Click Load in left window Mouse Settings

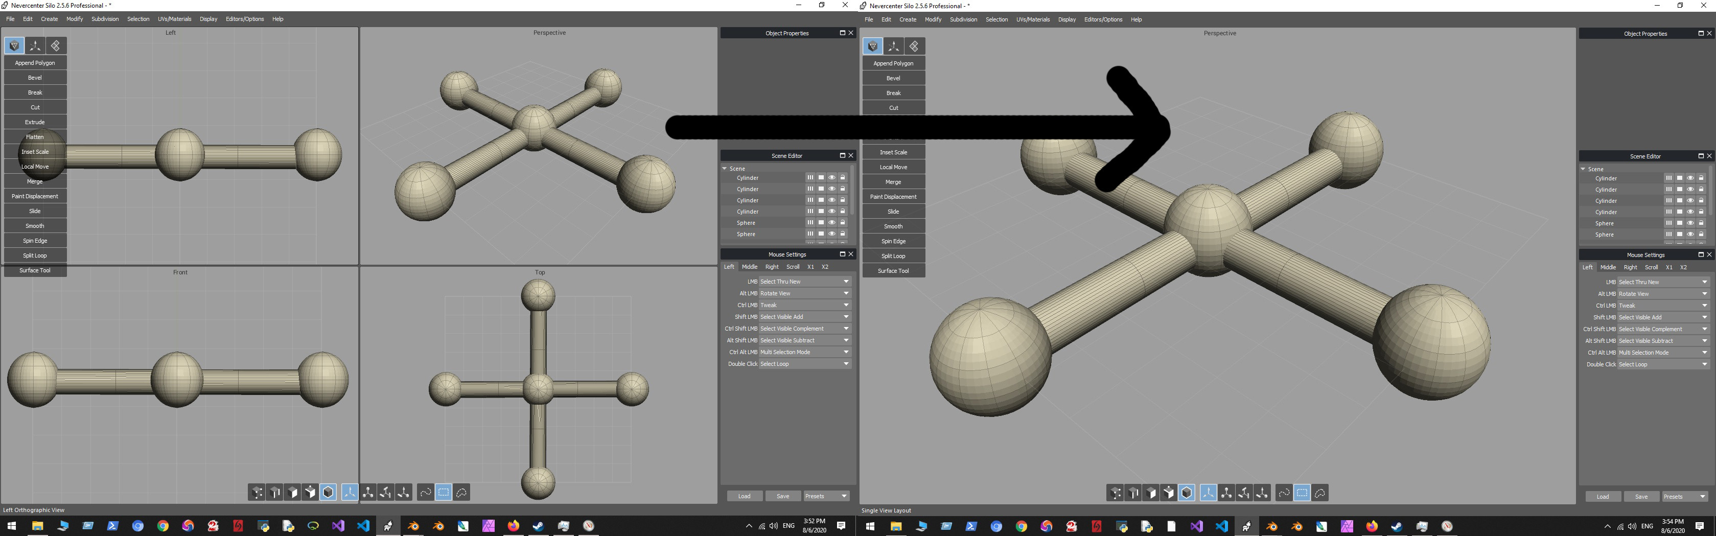pos(744,496)
